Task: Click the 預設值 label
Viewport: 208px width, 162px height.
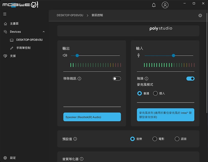Action: pyautogui.click(x=67, y=139)
